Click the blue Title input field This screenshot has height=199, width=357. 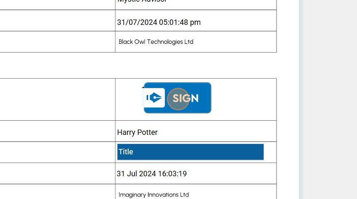pyautogui.click(x=190, y=152)
